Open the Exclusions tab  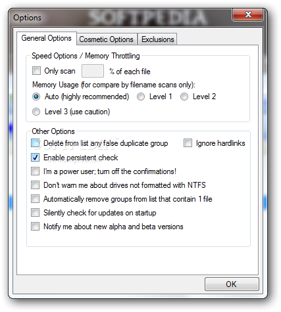(x=157, y=39)
